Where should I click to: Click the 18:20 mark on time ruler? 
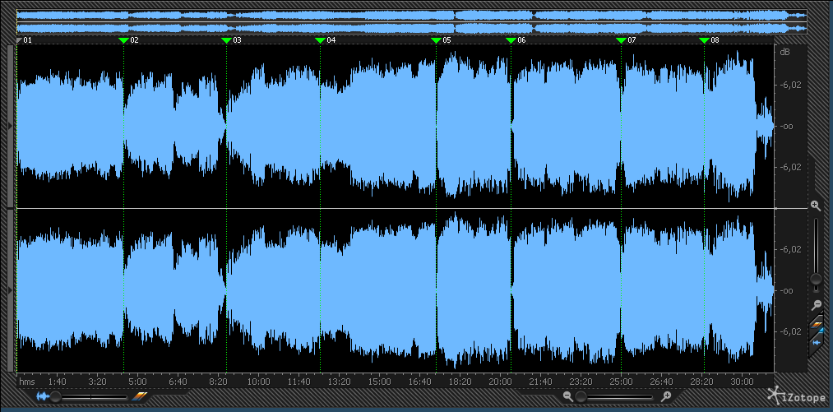click(460, 382)
